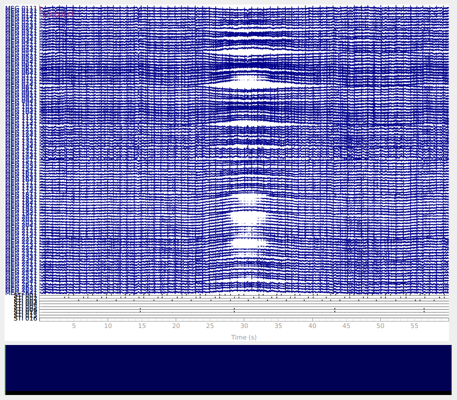Click the STI trigger spike near 56 seconds

click(x=424, y=310)
